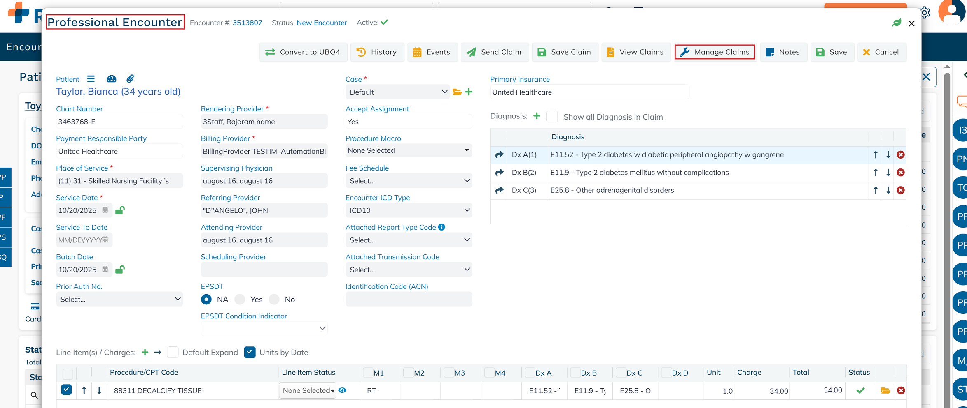This screenshot has width=967, height=408.
Task: Open the History toolbar item
Action: tap(377, 52)
